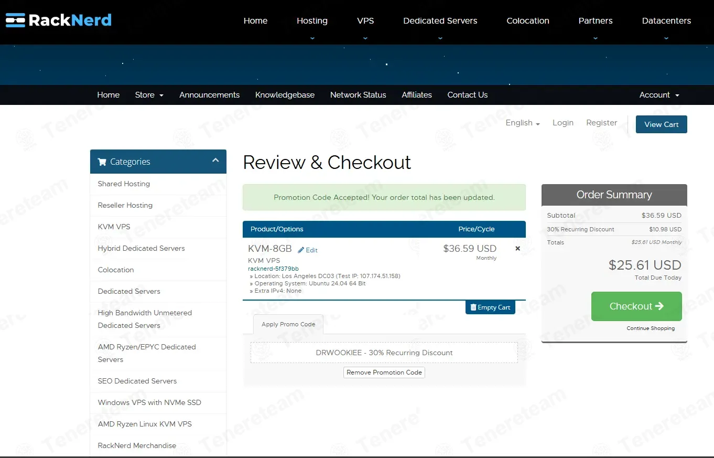This screenshot has width=714, height=458.
Task: Open AMD Ryzen/EPYC Dedicated Servers category
Action: click(x=158, y=354)
